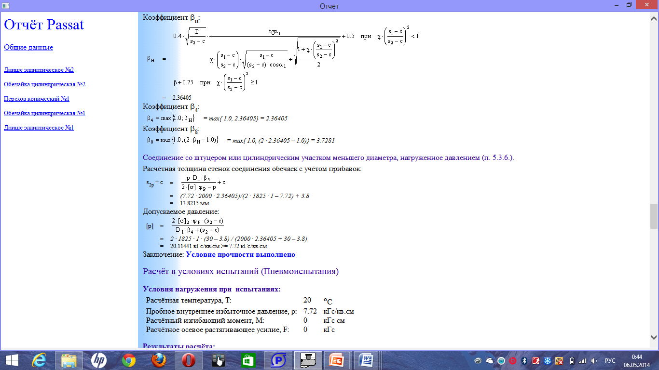Click the vertical scrollbar thumb
The width and height of the screenshot is (659, 370).
point(654,216)
